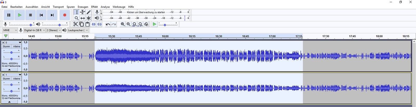The height and width of the screenshot is (107, 416).
Task: Pause playback with the Pause button
Action: pyautogui.click(x=9, y=15)
